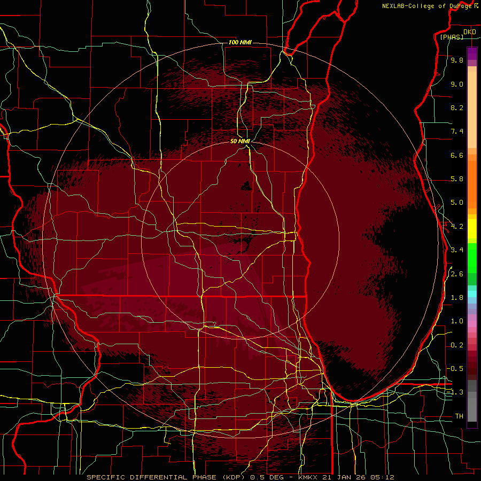
Task: Click the 3.4 scale value
Action: 457,250
